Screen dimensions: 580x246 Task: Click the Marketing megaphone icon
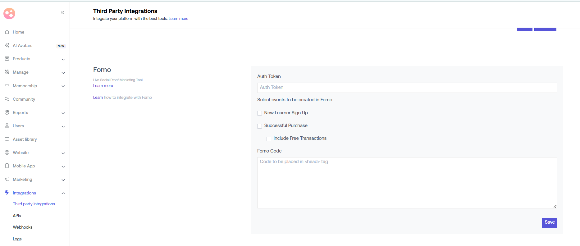(x=7, y=179)
